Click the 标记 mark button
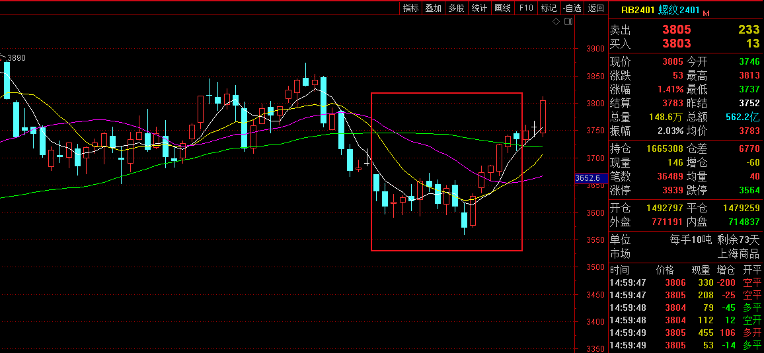 click(549, 8)
